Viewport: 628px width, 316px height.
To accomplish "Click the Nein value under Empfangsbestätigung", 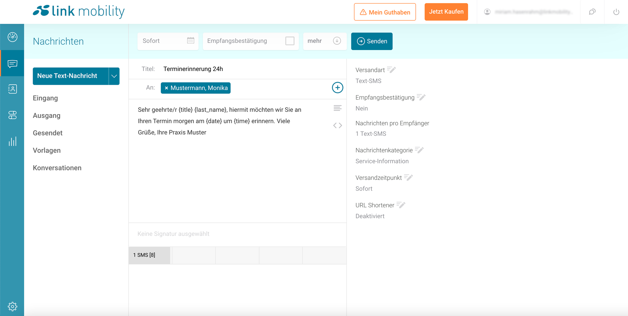I will [x=362, y=108].
